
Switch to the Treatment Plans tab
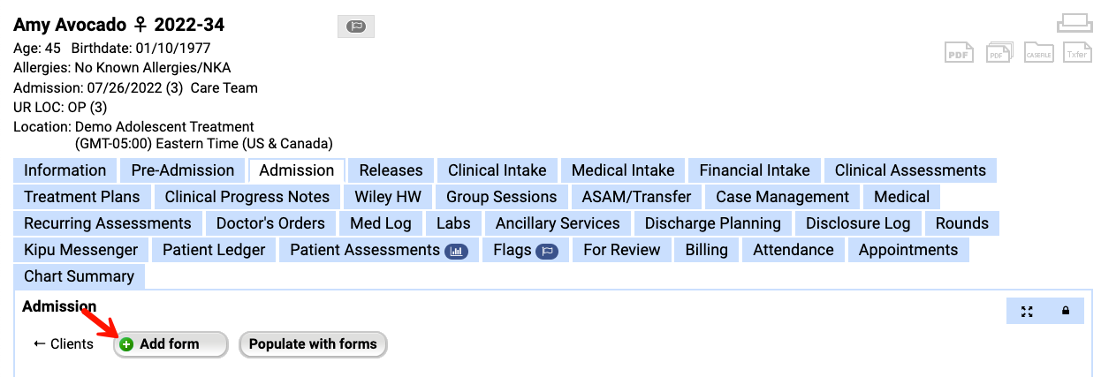point(82,197)
